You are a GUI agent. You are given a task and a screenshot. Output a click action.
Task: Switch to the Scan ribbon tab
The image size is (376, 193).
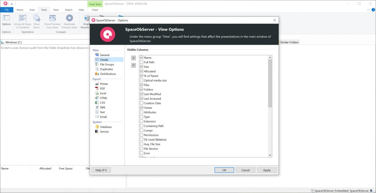pos(32,10)
